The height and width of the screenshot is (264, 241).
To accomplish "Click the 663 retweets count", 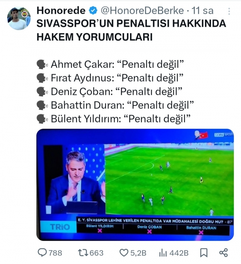I will pos(96,253).
